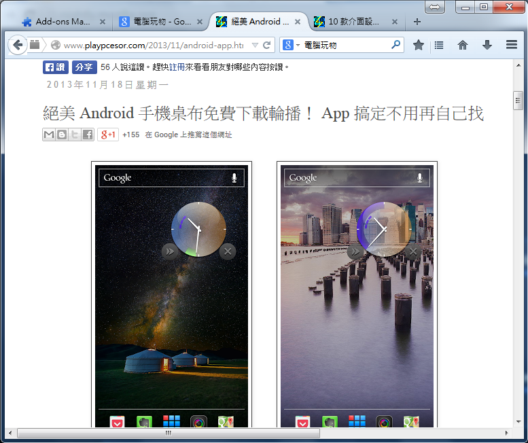Open the article title link 絕美 Android 手機桌布
Viewport: 528px width, 443px height.
tap(264, 113)
